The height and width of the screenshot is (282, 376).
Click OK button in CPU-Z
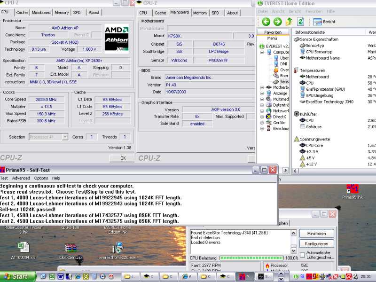[123, 158]
